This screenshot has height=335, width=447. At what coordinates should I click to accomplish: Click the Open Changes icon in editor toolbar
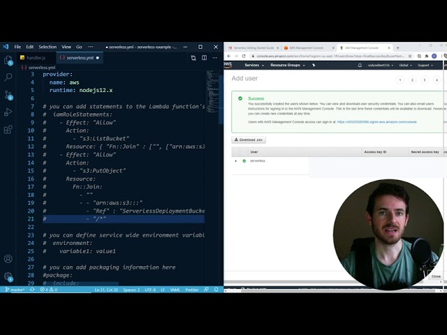tap(193, 58)
